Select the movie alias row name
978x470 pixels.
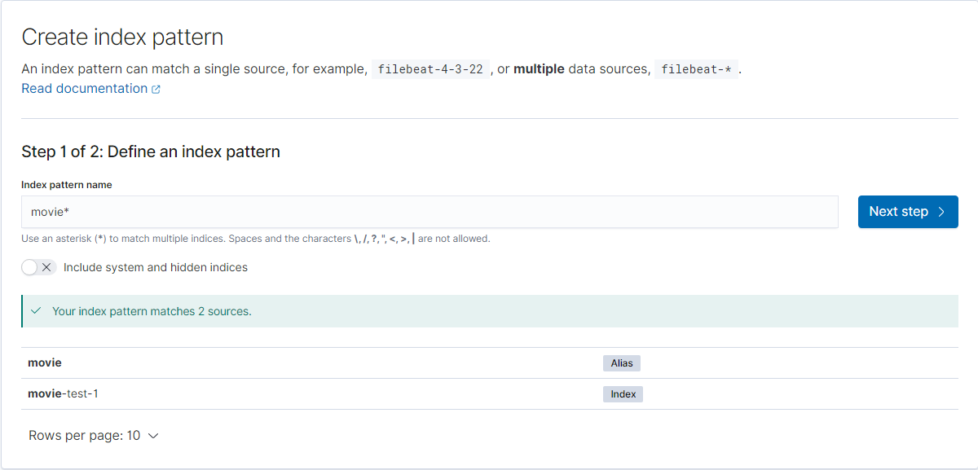(x=45, y=362)
